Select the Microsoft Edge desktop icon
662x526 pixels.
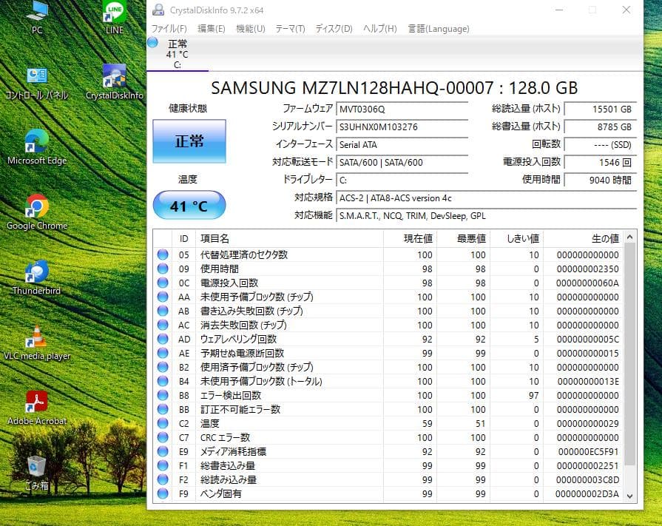coord(37,147)
